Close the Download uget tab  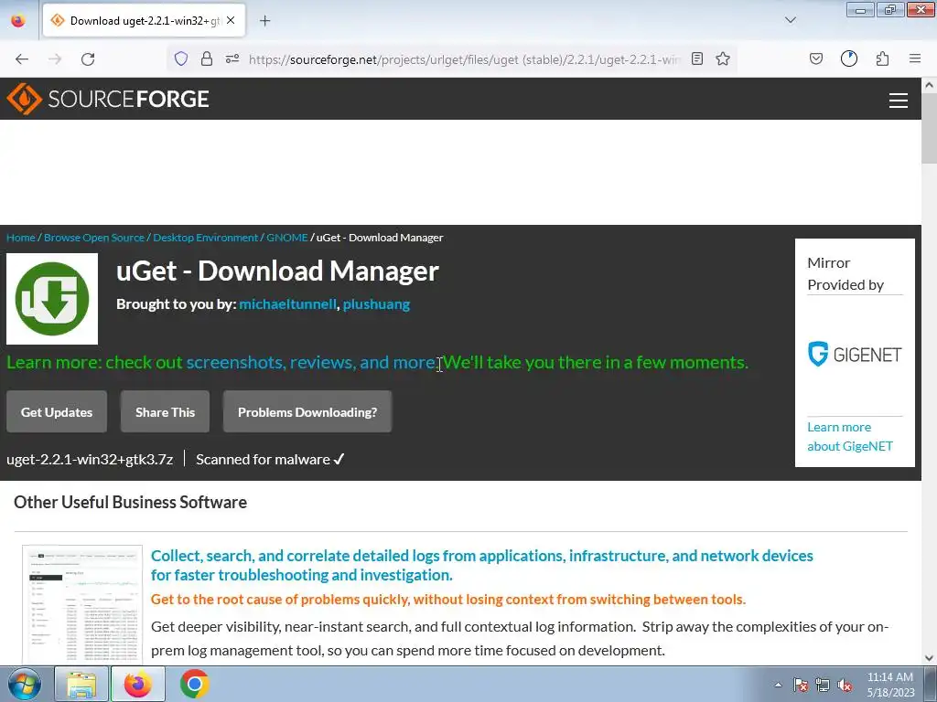click(231, 20)
